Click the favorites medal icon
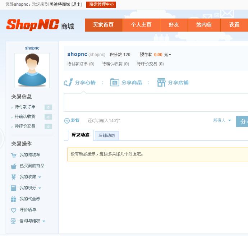The width and height of the screenshot is (248, 236). 14,177
